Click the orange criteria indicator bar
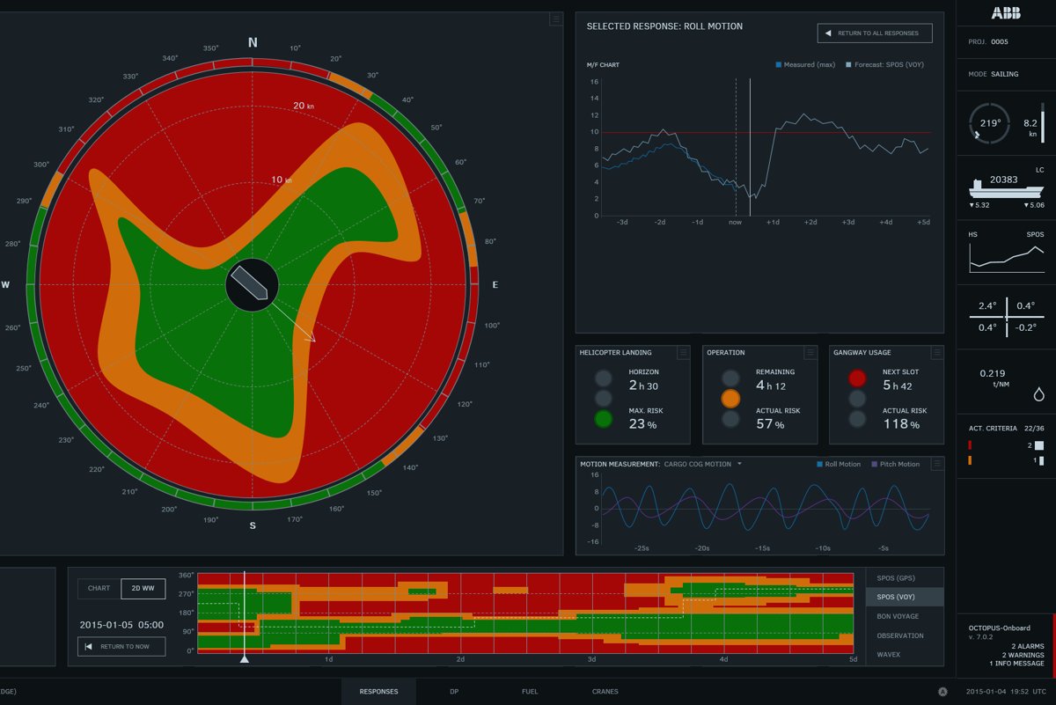 pyautogui.click(x=970, y=460)
